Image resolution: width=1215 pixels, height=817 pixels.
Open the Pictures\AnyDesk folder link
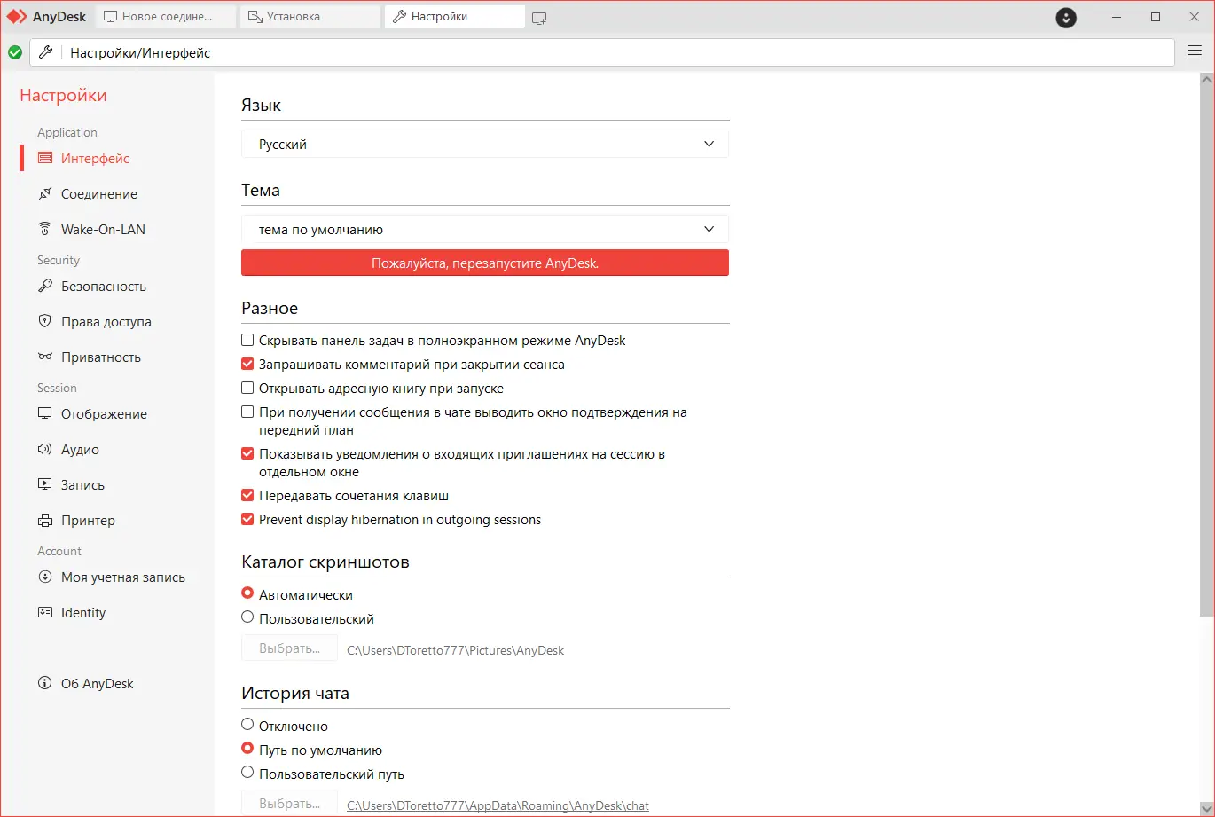[x=455, y=650]
